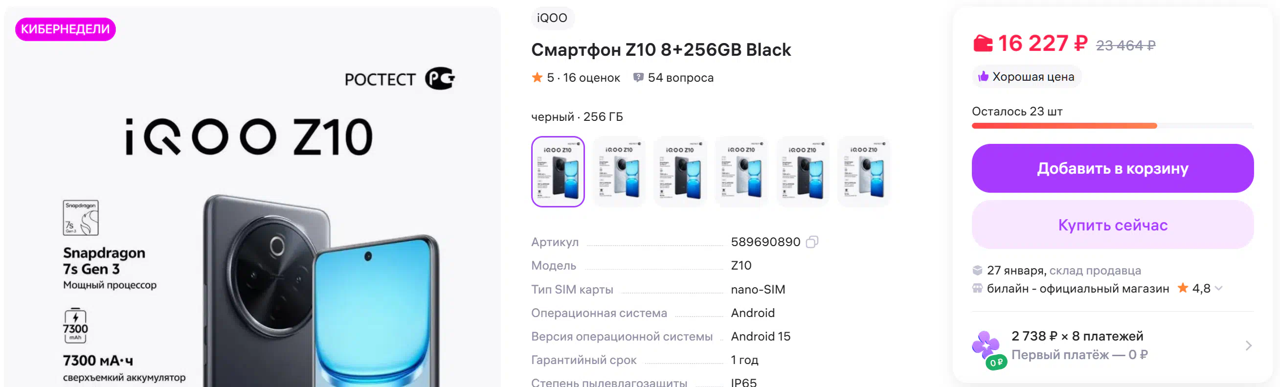Open the 54 вопроса link
This screenshot has height=387, width=1280.
pos(680,77)
